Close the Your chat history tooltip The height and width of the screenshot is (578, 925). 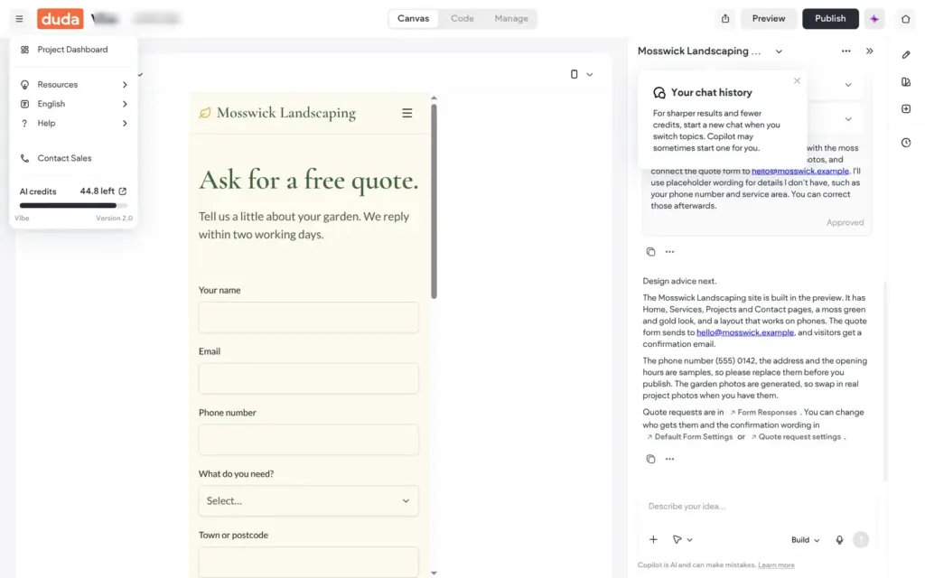click(797, 80)
